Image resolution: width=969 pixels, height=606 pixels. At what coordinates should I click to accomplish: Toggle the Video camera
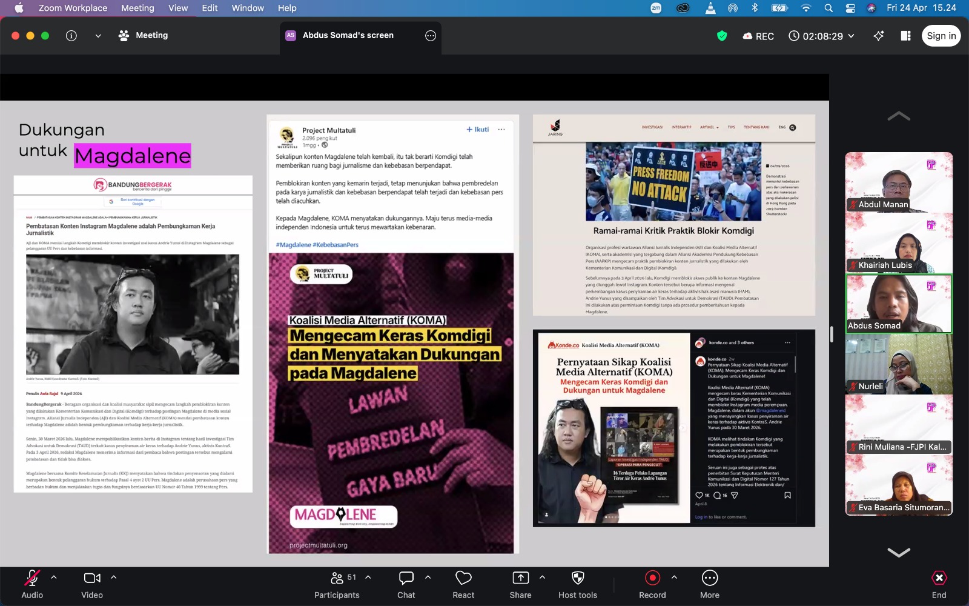pyautogui.click(x=92, y=585)
